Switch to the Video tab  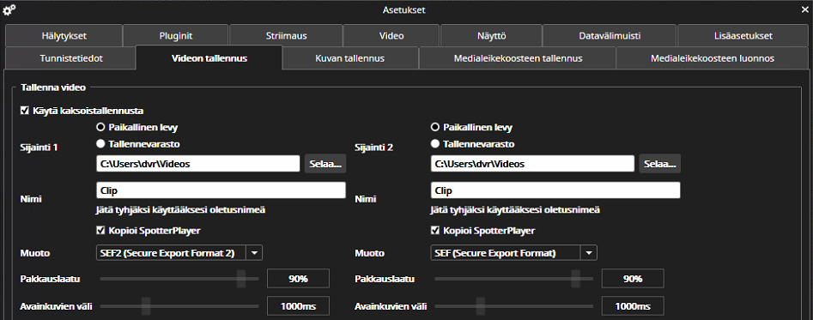391,36
